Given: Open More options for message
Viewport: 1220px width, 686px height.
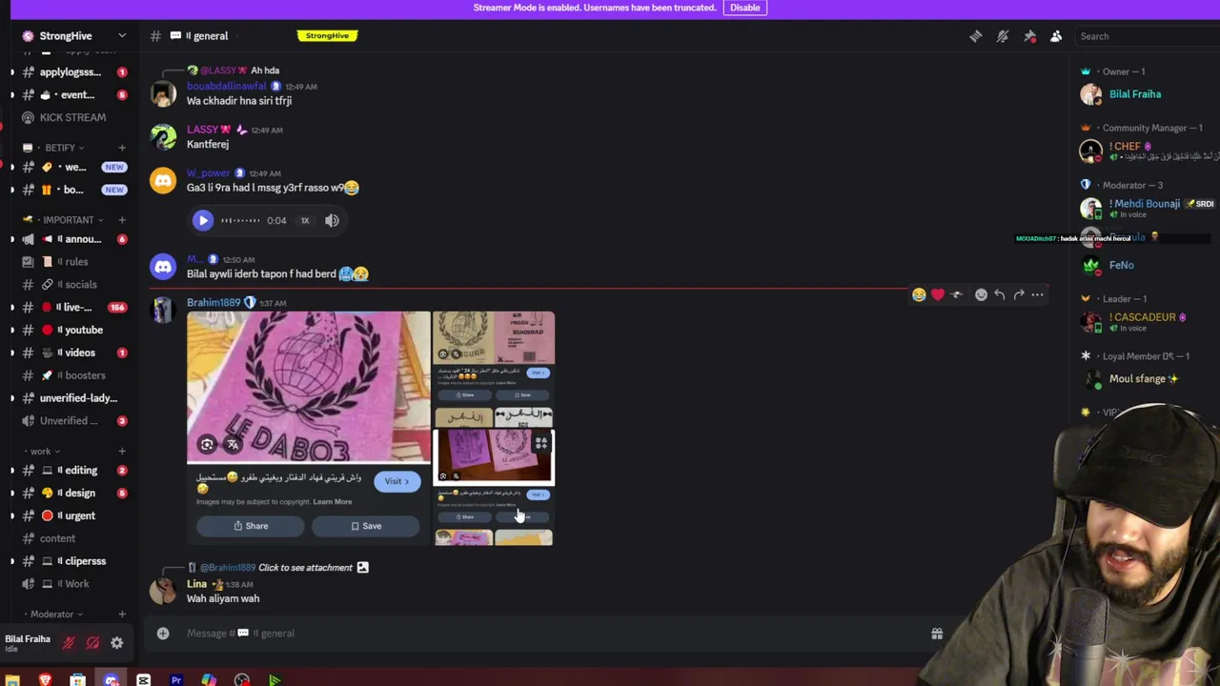Looking at the screenshot, I should pyautogui.click(x=1037, y=294).
